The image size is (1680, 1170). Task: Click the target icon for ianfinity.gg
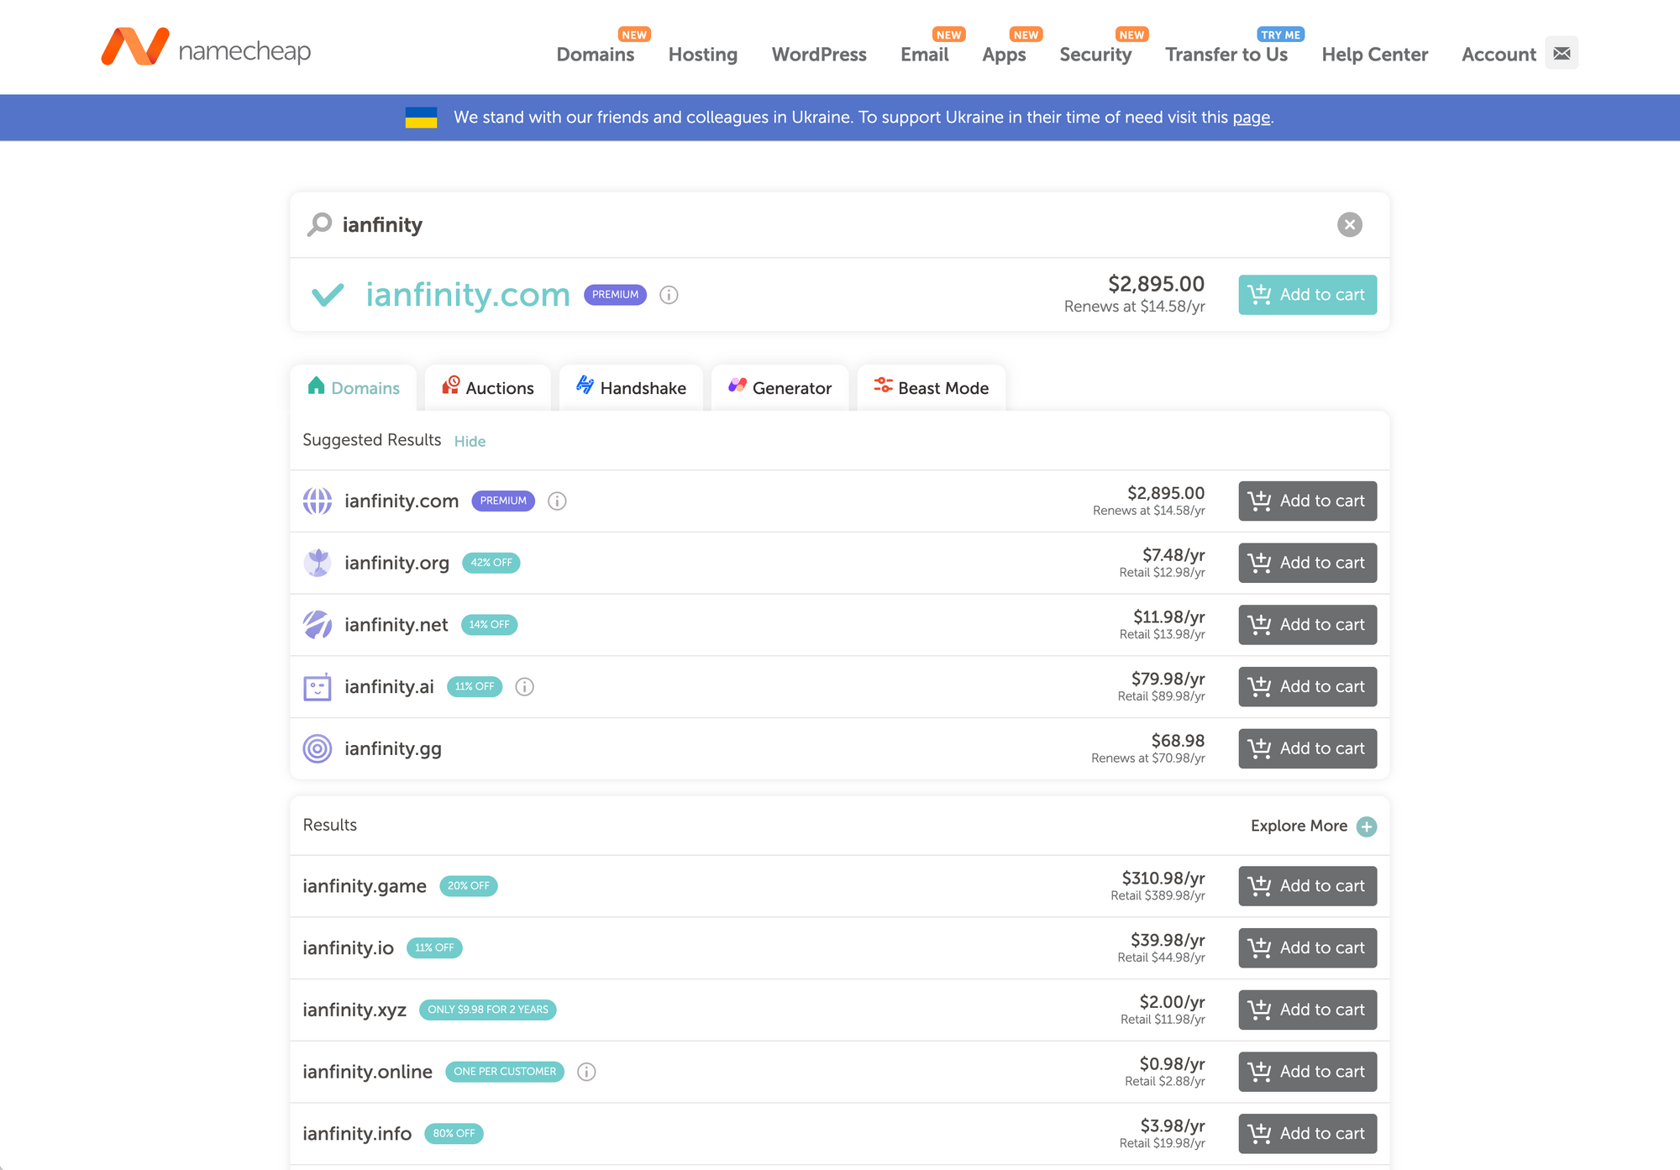318,748
